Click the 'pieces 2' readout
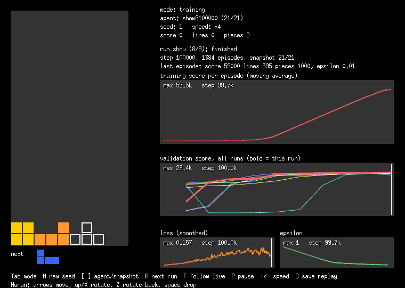The height and width of the screenshot is (288, 405). pyautogui.click(x=237, y=35)
